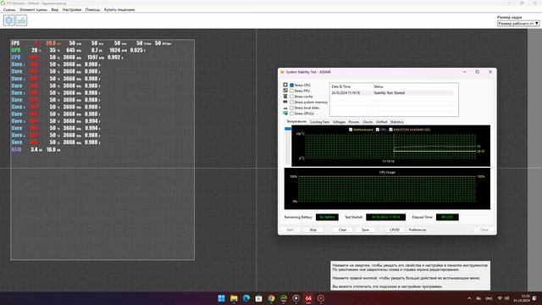Switch to the Unified tab

tap(381, 122)
